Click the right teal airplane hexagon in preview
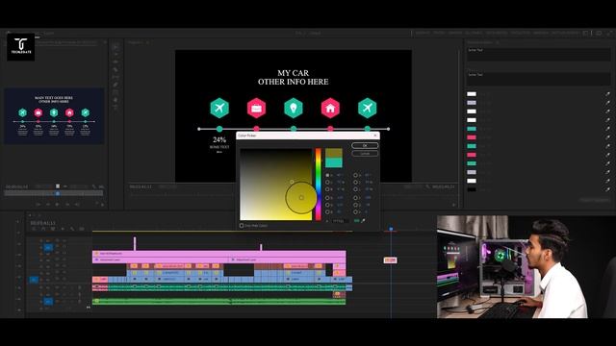This screenshot has width=616, height=346. [x=367, y=108]
